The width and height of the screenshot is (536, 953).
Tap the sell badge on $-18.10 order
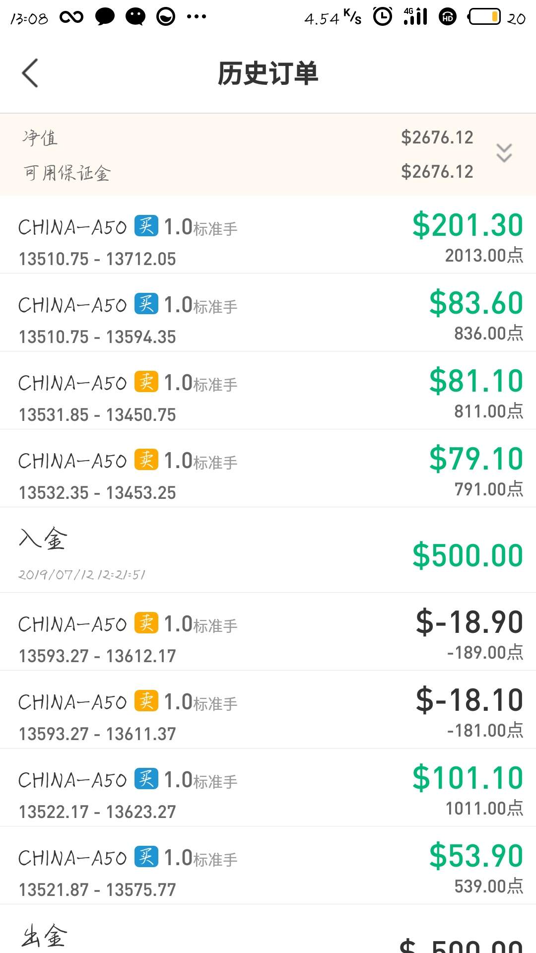pyautogui.click(x=146, y=701)
